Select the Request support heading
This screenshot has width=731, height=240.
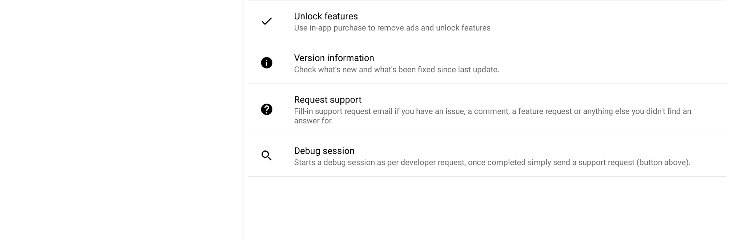point(327,100)
